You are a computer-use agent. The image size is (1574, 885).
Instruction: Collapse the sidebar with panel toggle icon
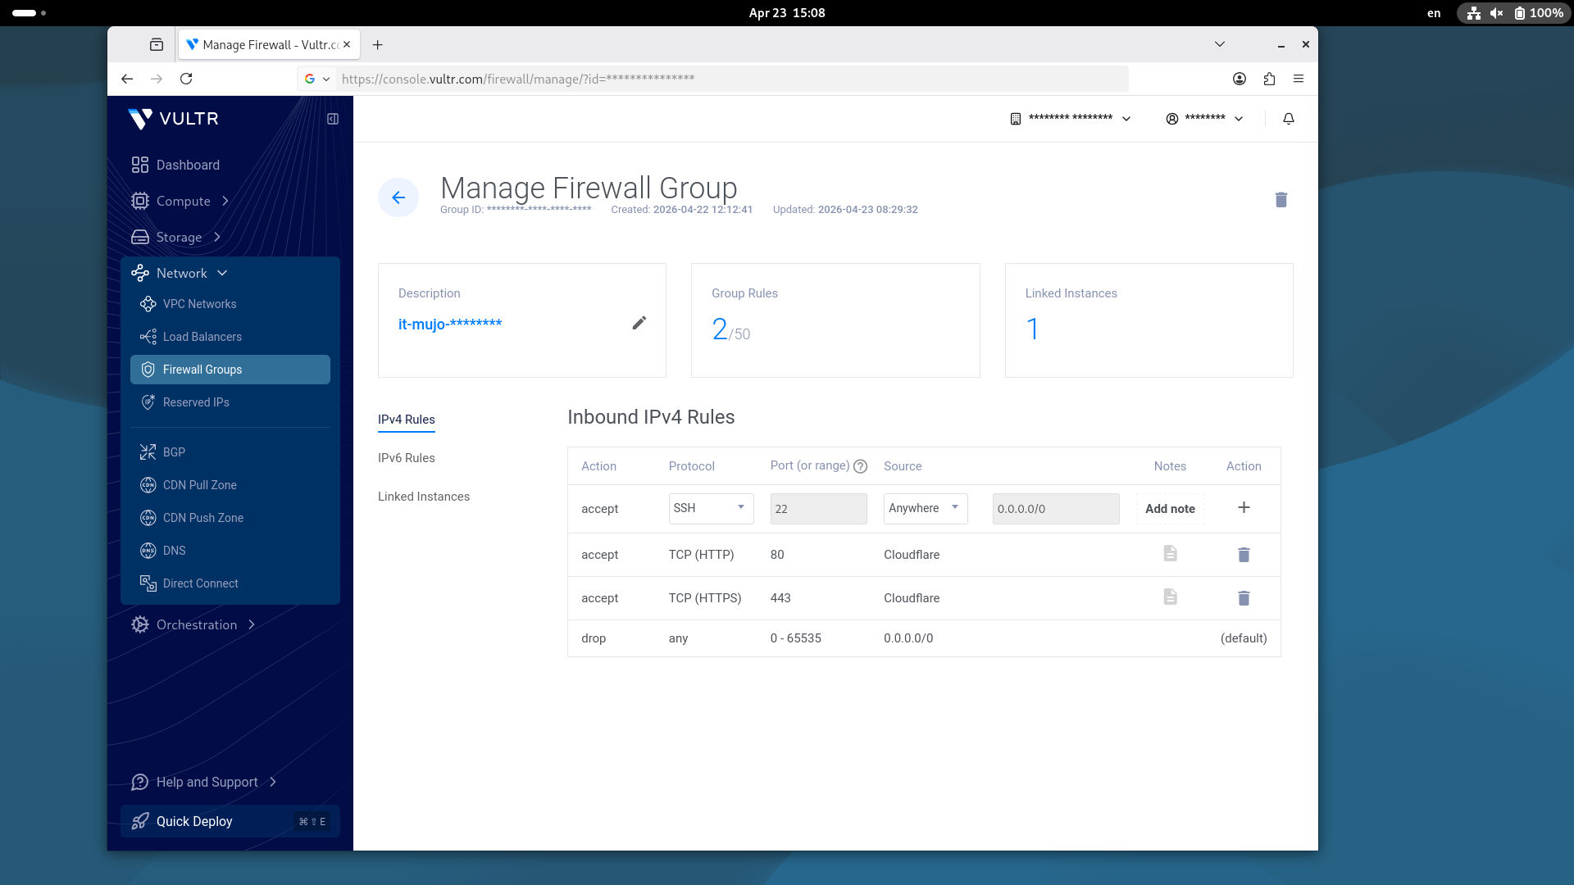coord(333,119)
